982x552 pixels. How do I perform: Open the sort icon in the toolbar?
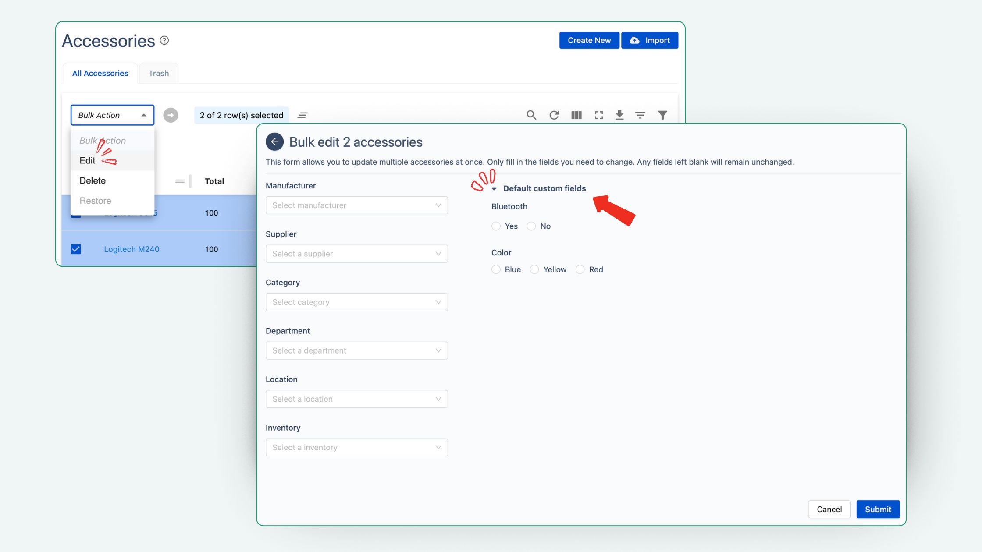(x=640, y=115)
